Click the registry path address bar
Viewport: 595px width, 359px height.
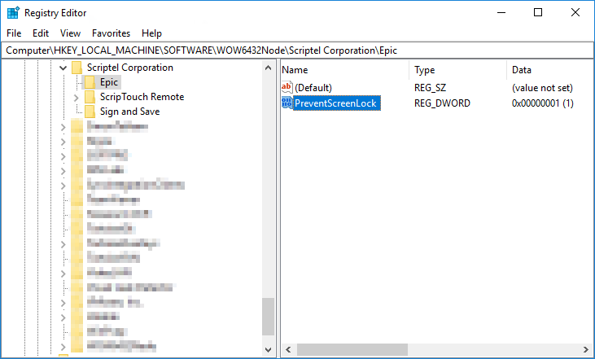(x=298, y=50)
